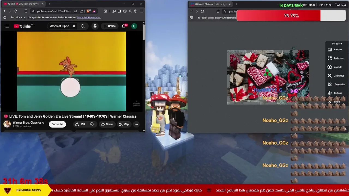The image size is (349, 196).
Task: Select Zoom Out in the puzzle side menu
Action: pyautogui.click(x=336, y=76)
